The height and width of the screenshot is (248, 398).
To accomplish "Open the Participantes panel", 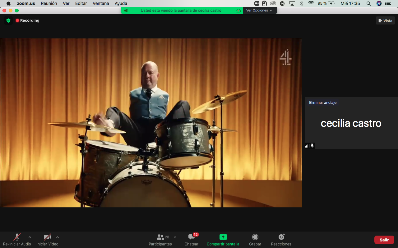I will point(160,240).
